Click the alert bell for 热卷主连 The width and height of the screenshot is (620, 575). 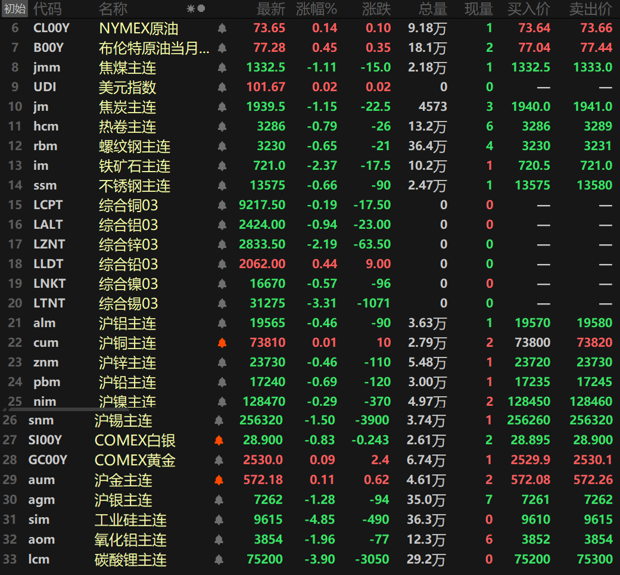222,126
